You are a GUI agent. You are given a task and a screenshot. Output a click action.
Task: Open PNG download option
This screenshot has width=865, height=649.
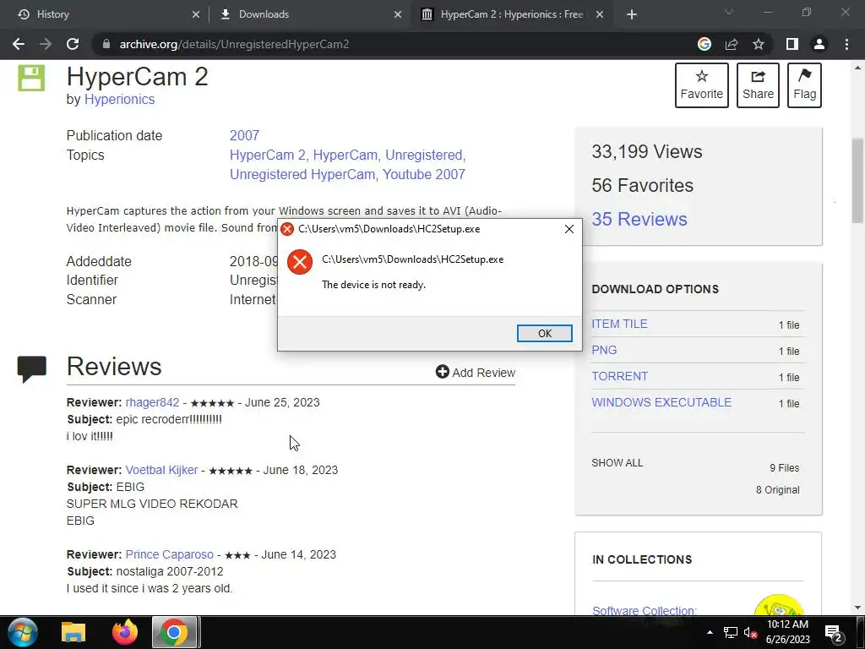click(x=604, y=350)
